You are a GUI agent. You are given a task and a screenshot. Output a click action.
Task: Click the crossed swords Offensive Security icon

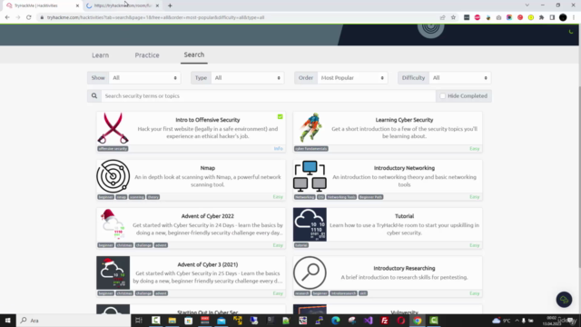coord(113,128)
